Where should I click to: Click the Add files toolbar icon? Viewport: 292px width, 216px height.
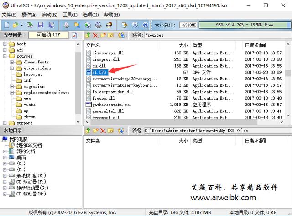[x=125, y=25]
